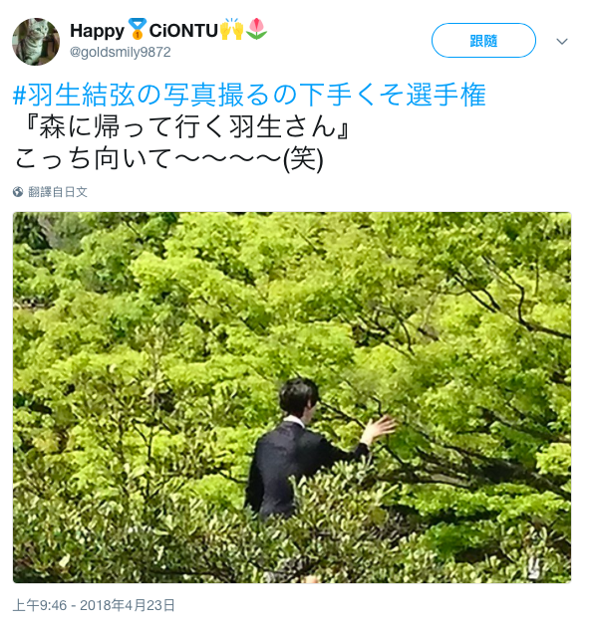593x627 pixels.
Task: Open tweet options with the chevron arrow
Action: (562, 41)
